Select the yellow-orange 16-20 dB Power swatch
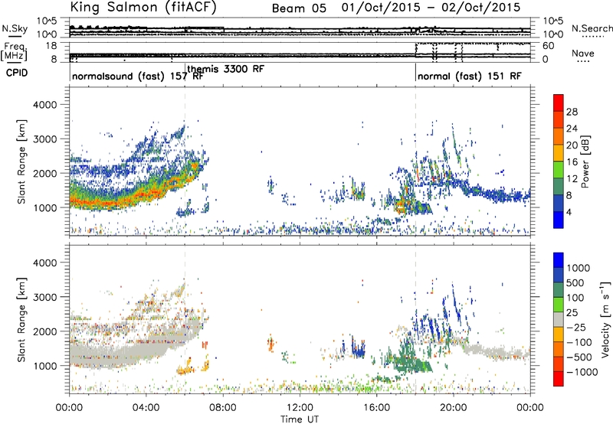Viewport: 613px width, 424px height. tap(559, 152)
